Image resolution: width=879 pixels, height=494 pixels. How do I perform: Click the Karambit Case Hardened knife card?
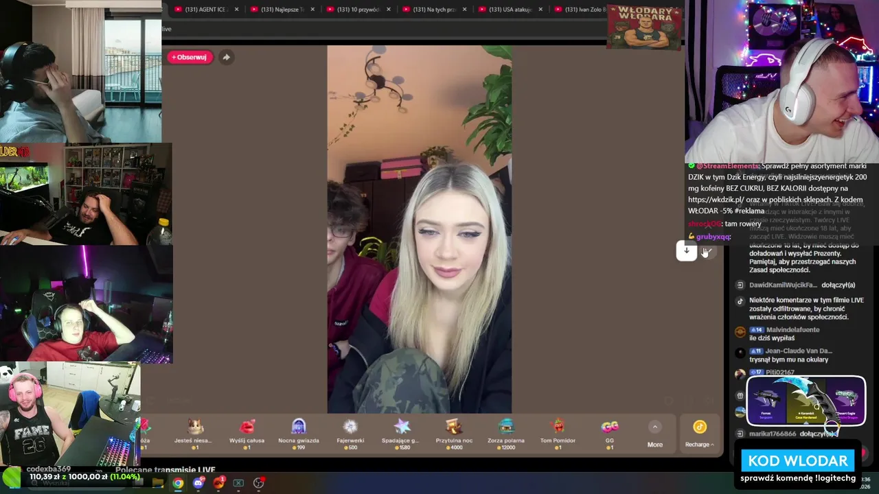806,401
